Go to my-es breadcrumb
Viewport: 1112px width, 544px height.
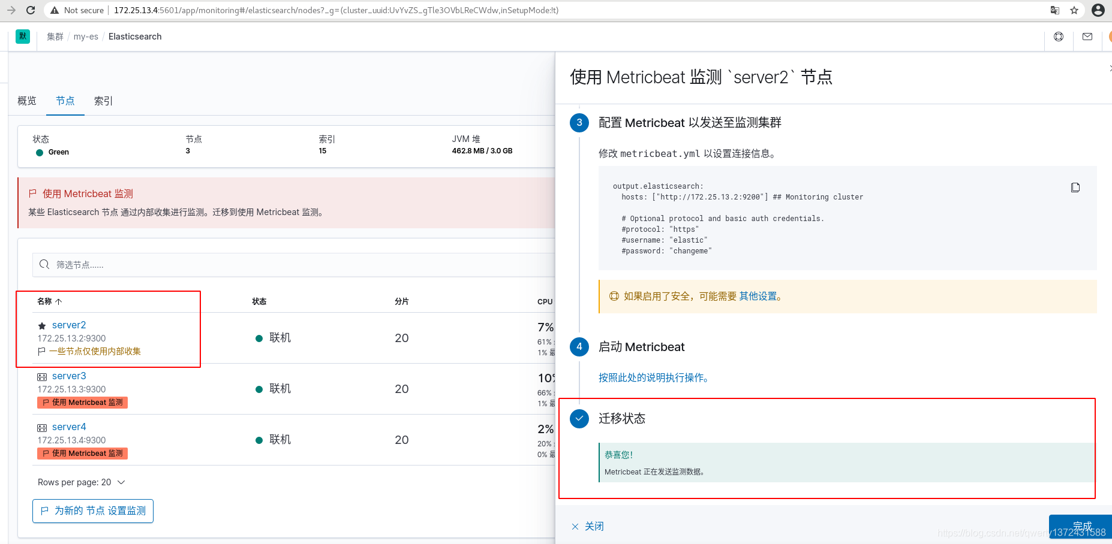86,37
